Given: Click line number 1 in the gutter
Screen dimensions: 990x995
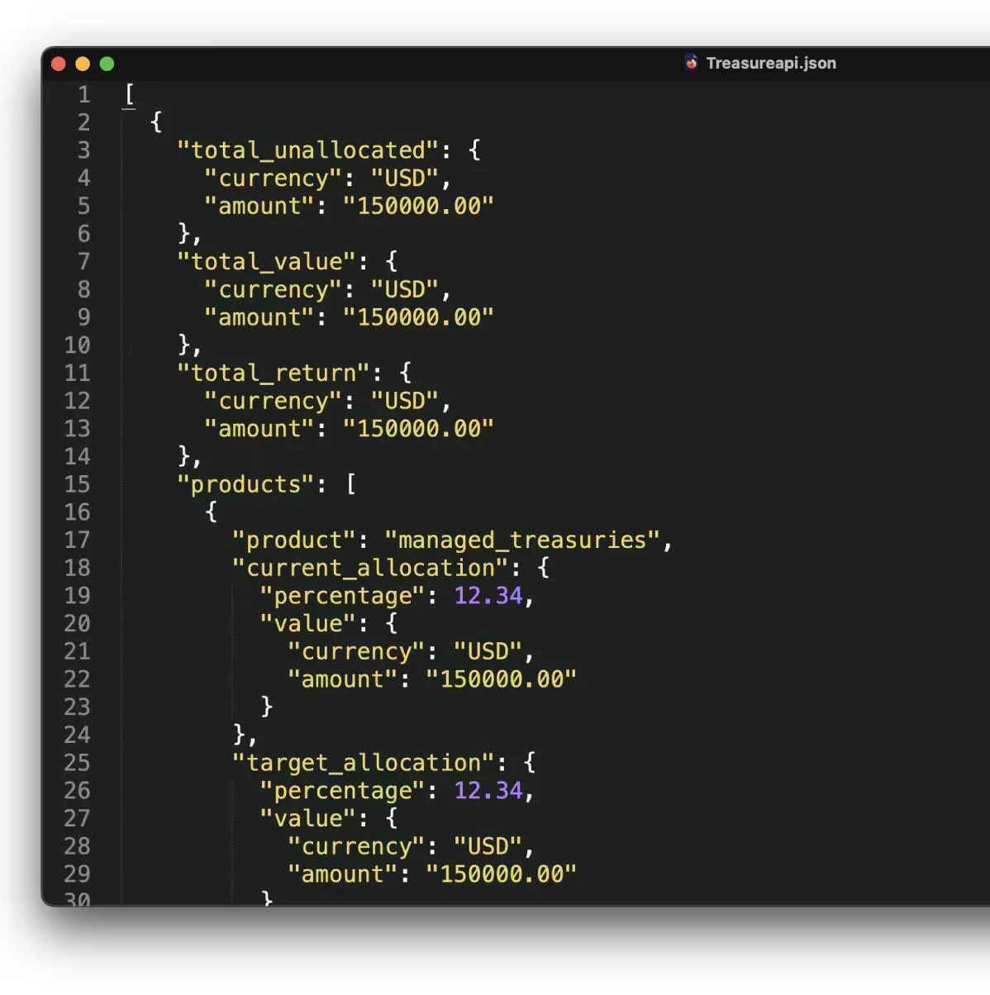Looking at the screenshot, I should click(x=83, y=94).
